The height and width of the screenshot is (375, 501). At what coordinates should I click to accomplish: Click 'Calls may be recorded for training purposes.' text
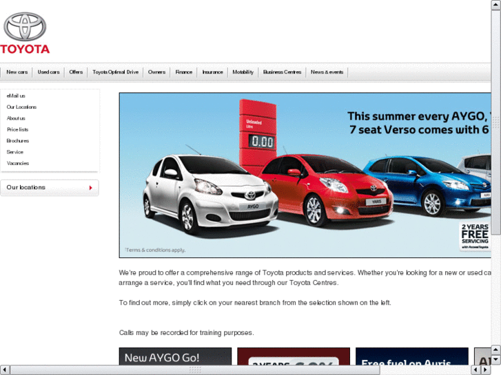tap(186, 332)
